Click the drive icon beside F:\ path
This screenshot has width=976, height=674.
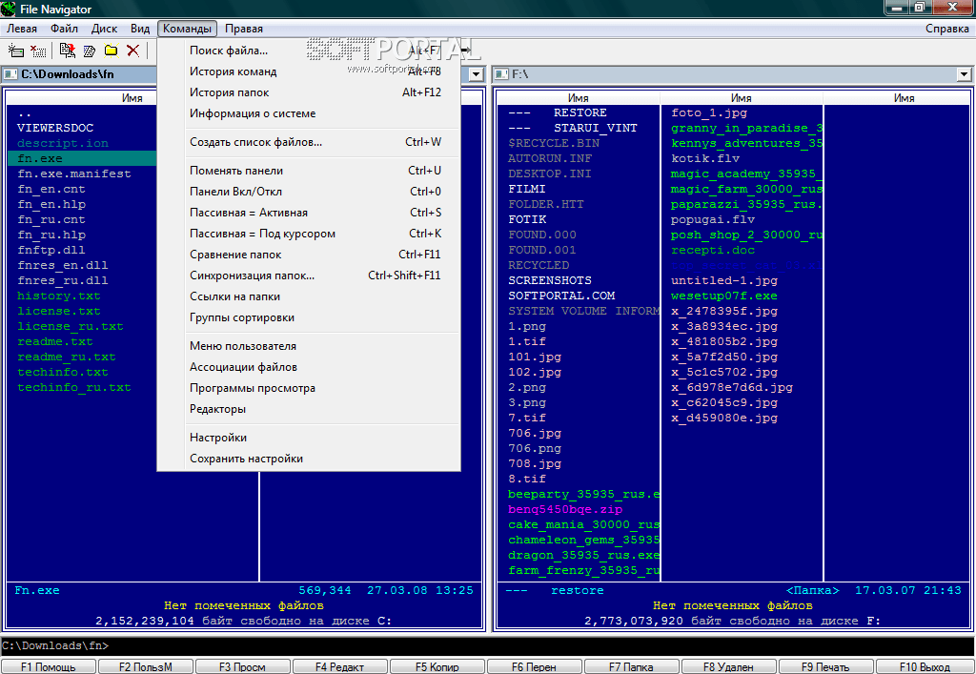pyautogui.click(x=501, y=74)
